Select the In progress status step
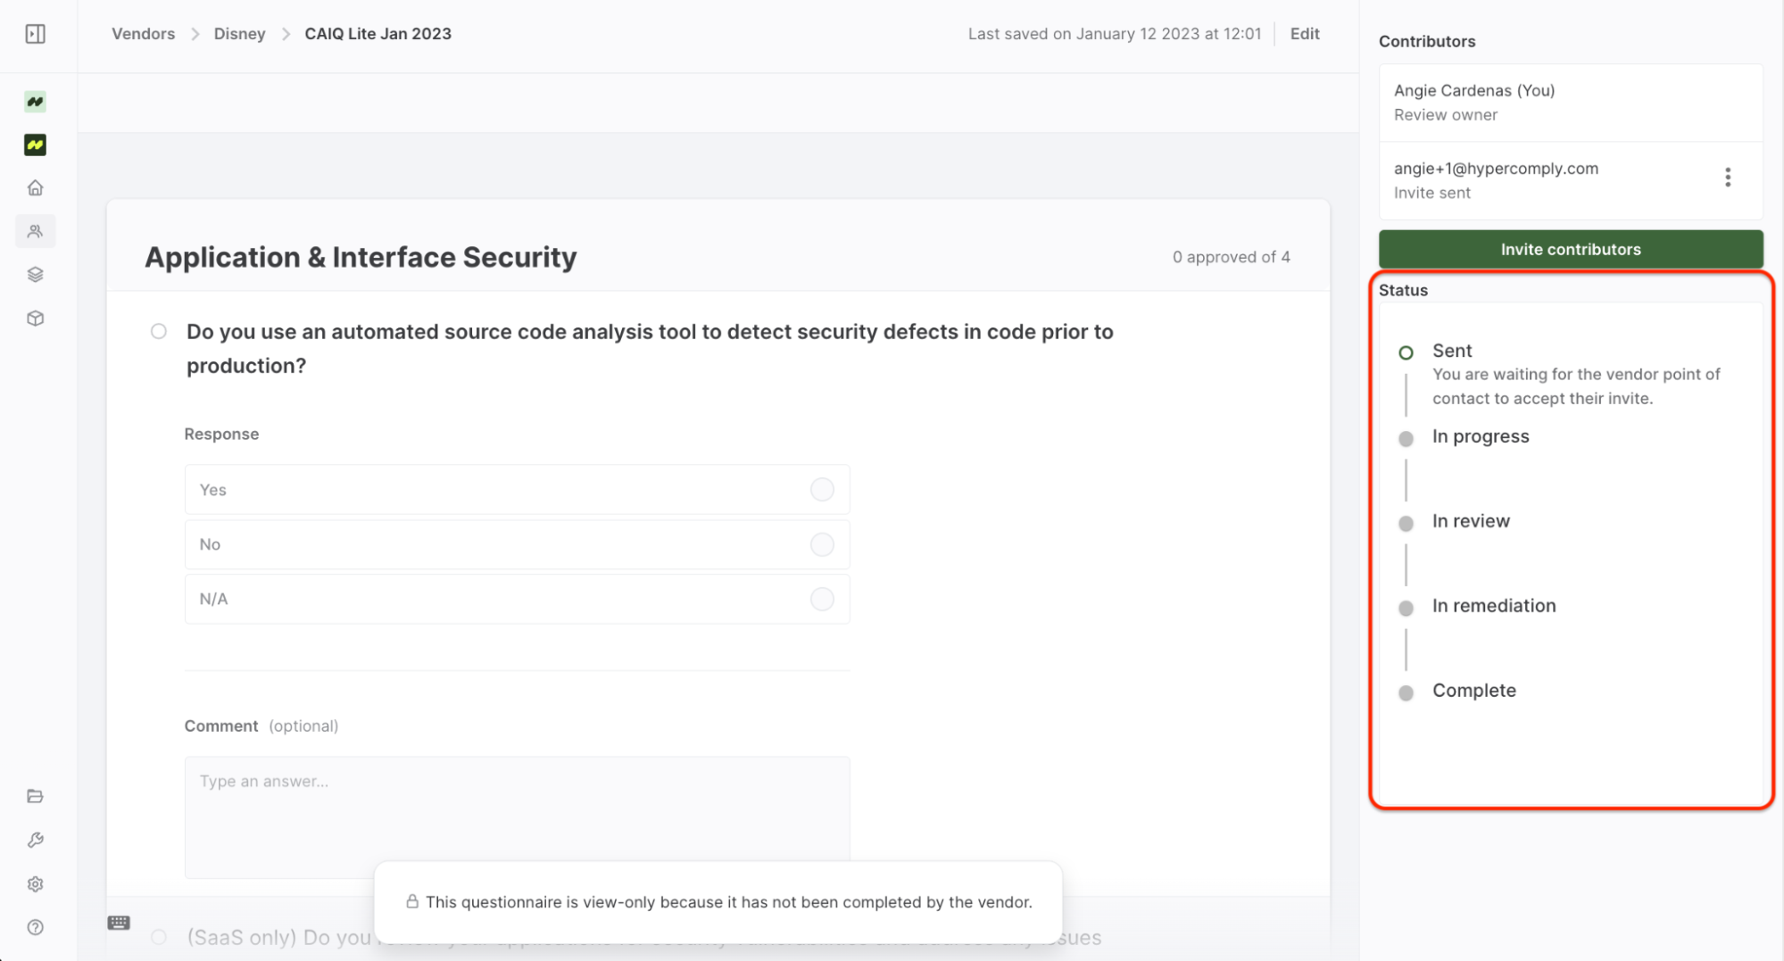 (x=1480, y=436)
